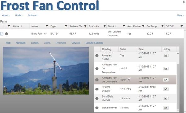Open the Sys Volts column filter icon

(x=104, y=26)
